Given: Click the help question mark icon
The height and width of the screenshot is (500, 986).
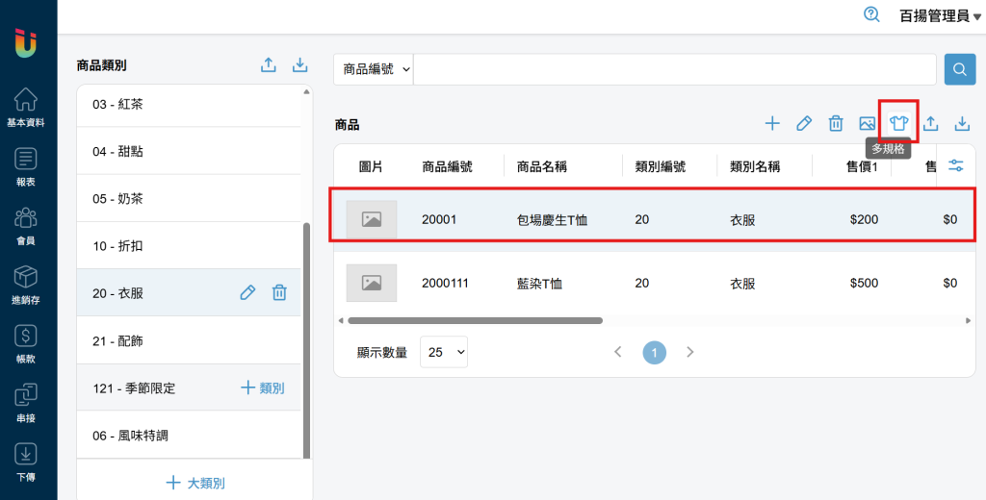Looking at the screenshot, I should click(x=872, y=14).
